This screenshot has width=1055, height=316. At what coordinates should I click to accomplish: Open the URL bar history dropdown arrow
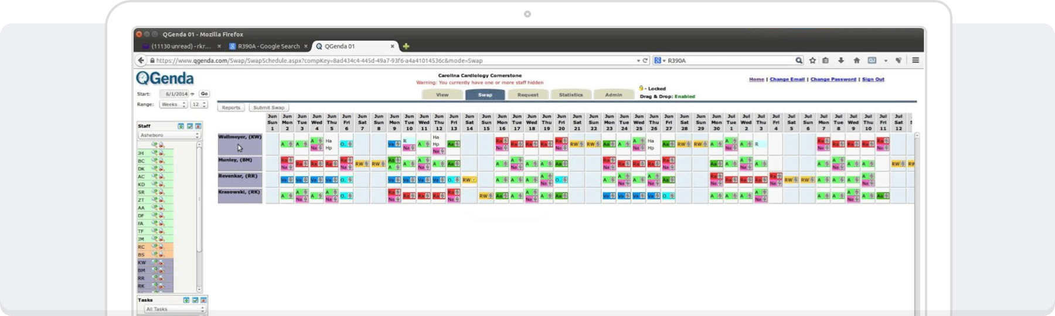[x=638, y=60]
